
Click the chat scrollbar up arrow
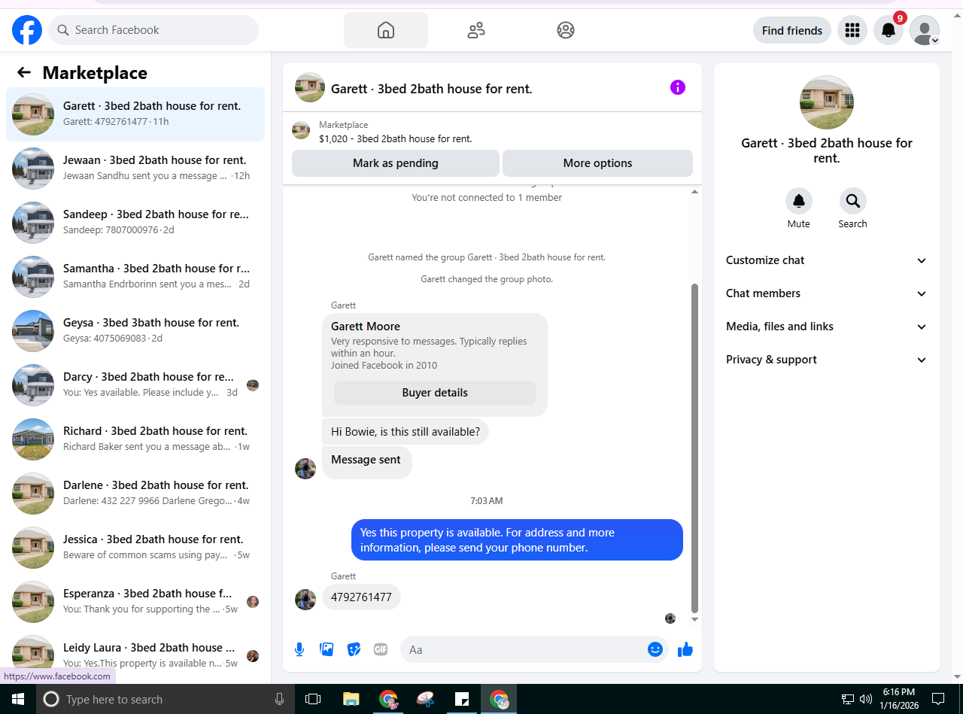coord(694,192)
